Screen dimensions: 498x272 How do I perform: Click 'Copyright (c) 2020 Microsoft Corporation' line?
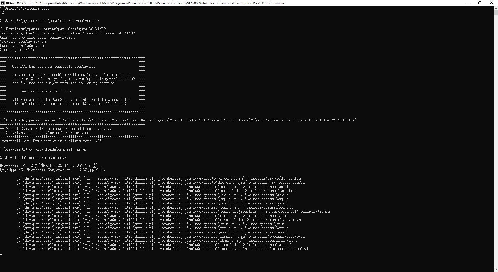[45, 133]
